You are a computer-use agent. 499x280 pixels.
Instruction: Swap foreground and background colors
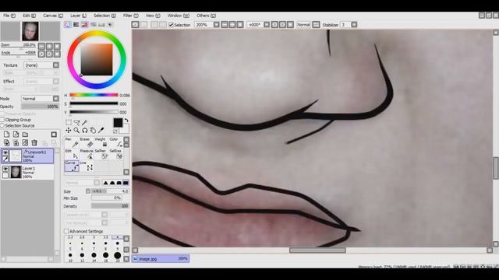(x=126, y=121)
